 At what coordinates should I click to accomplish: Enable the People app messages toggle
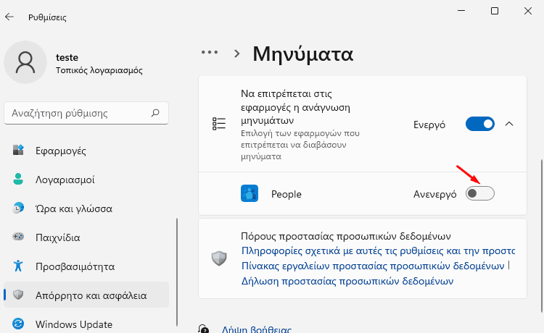coord(480,193)
